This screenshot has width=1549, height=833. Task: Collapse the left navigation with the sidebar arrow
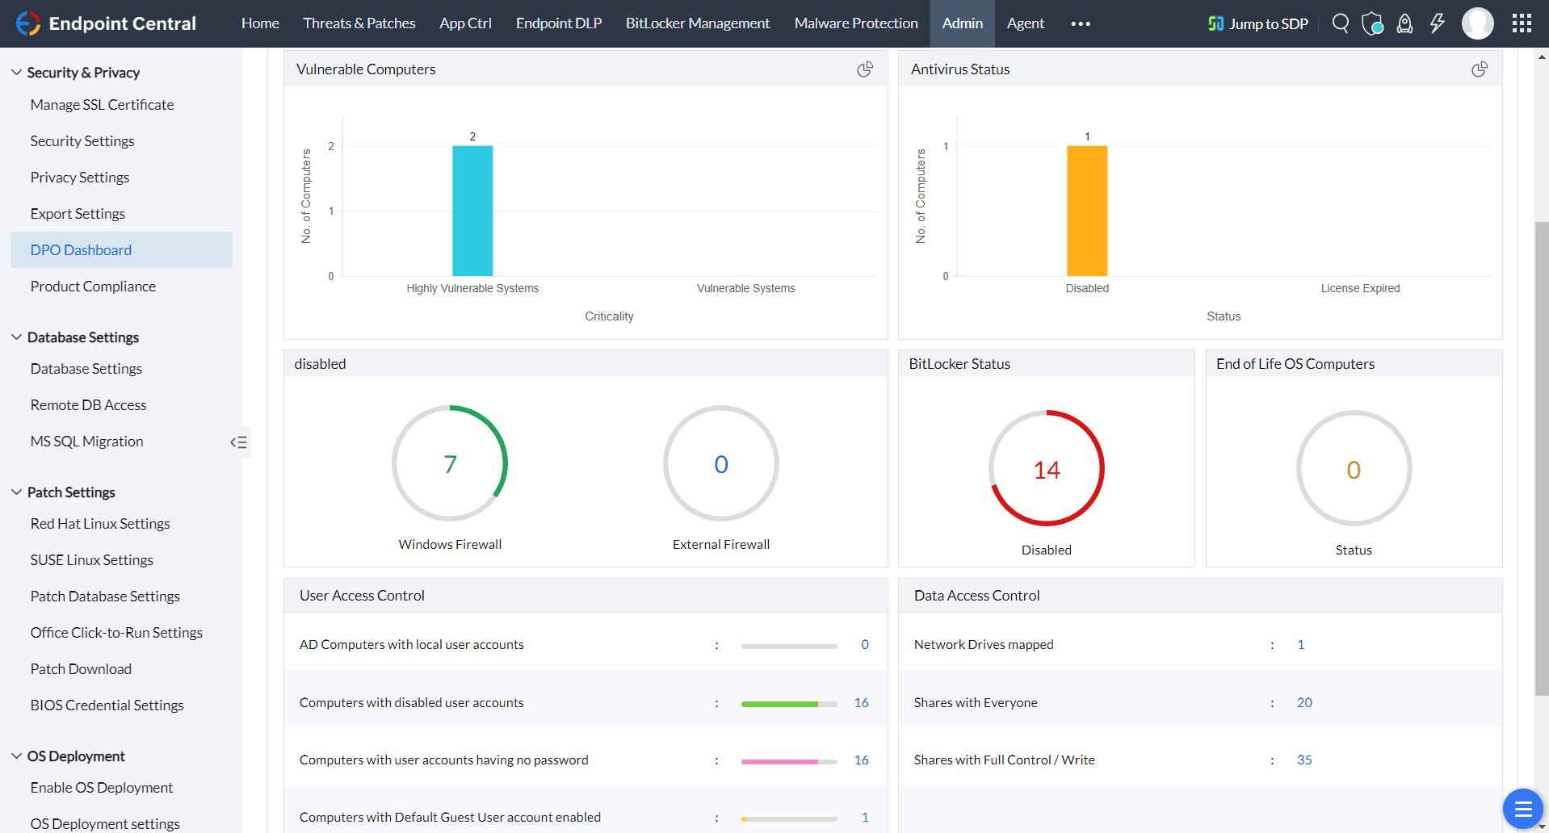click(238, 442)
